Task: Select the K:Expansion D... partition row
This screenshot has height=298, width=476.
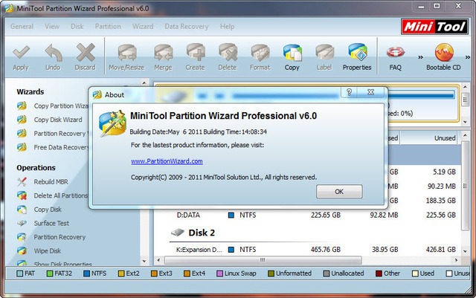Action: click(x=307, y=250)
